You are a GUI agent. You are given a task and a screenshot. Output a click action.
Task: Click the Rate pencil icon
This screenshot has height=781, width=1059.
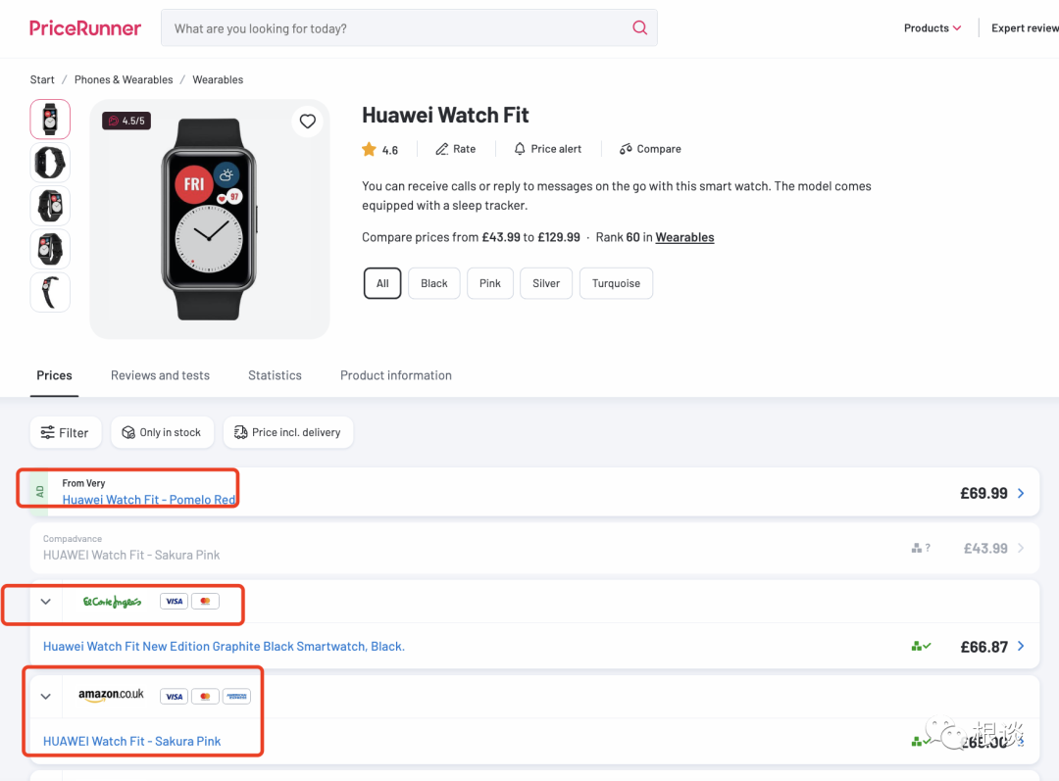pyautogui.click(x=442, y=149)
